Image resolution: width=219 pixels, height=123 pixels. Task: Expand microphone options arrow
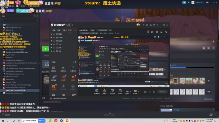(131, 91)
